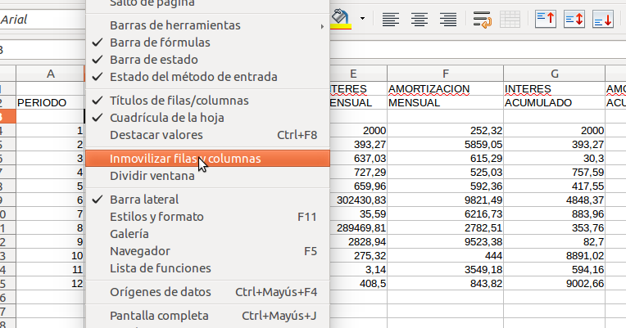
Task: Select Dividir ventana menu entry
Action: tap(207, 176)
